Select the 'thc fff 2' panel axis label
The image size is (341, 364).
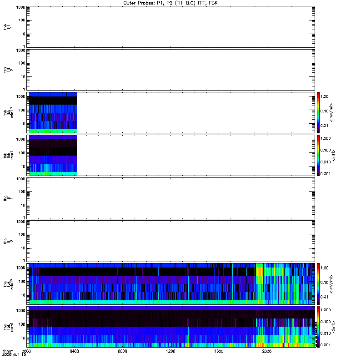pos(8,241)
